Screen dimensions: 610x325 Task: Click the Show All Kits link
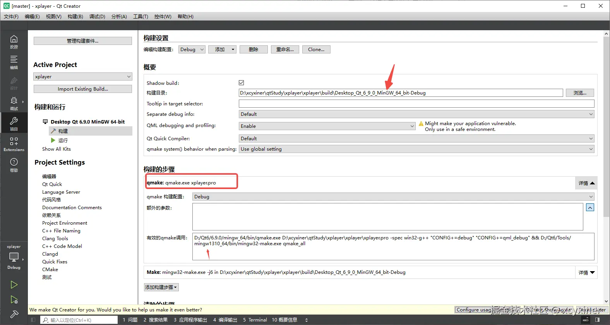coord(57,149)
